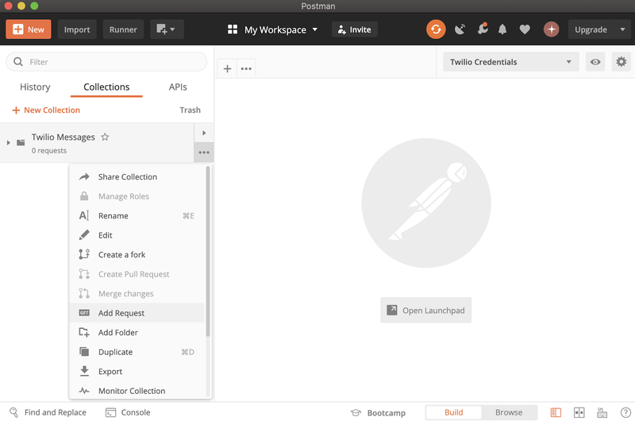The height and width of the screenshot is (421, 635).
Task: Click the Open Launchpad button
Action: (425, 311)
